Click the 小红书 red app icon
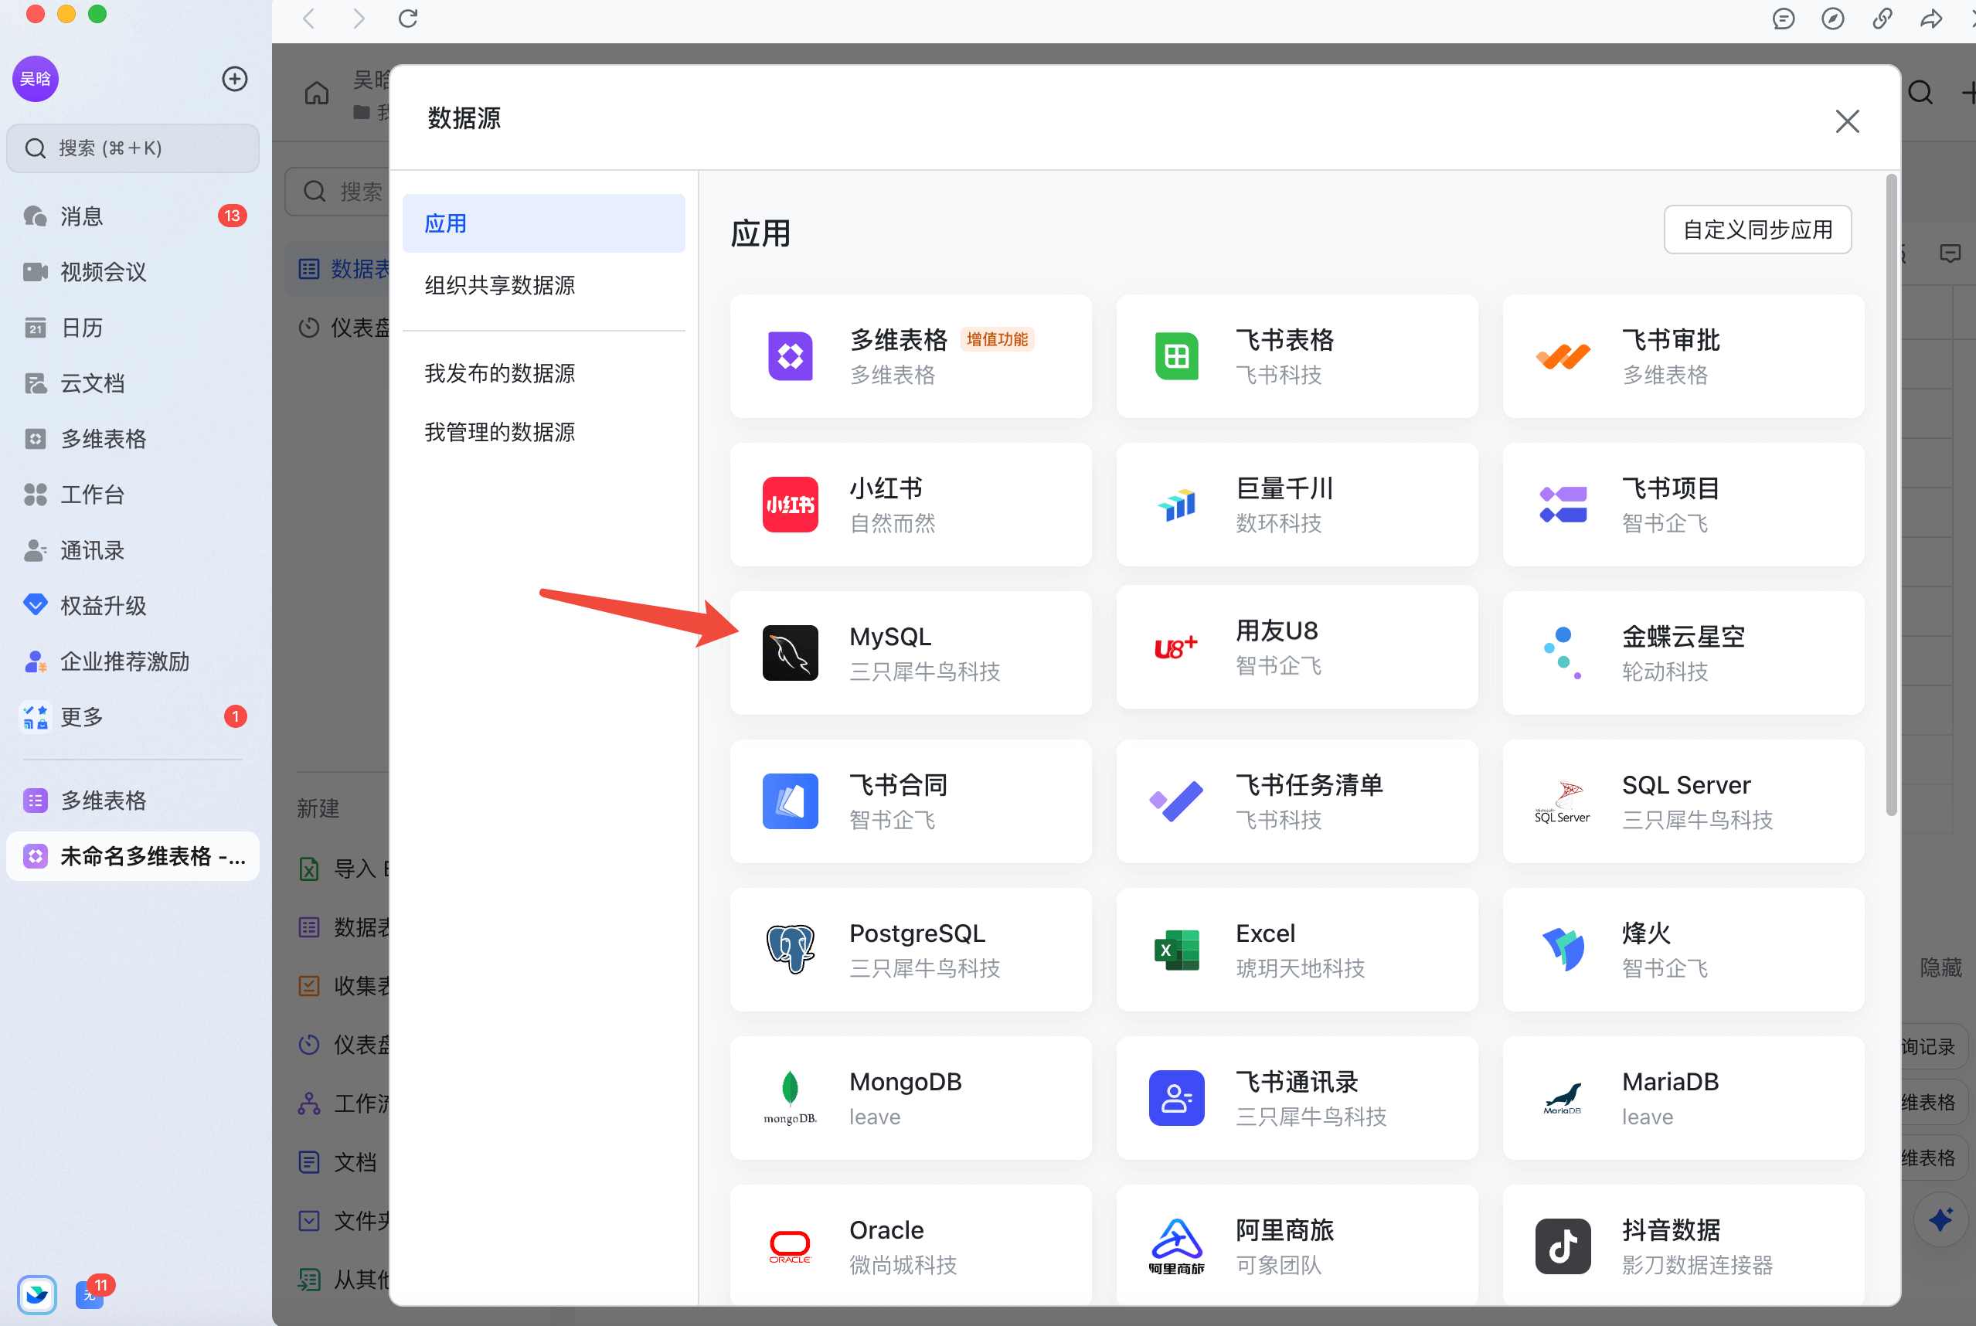The image size is (1976, 1326). 790,505
